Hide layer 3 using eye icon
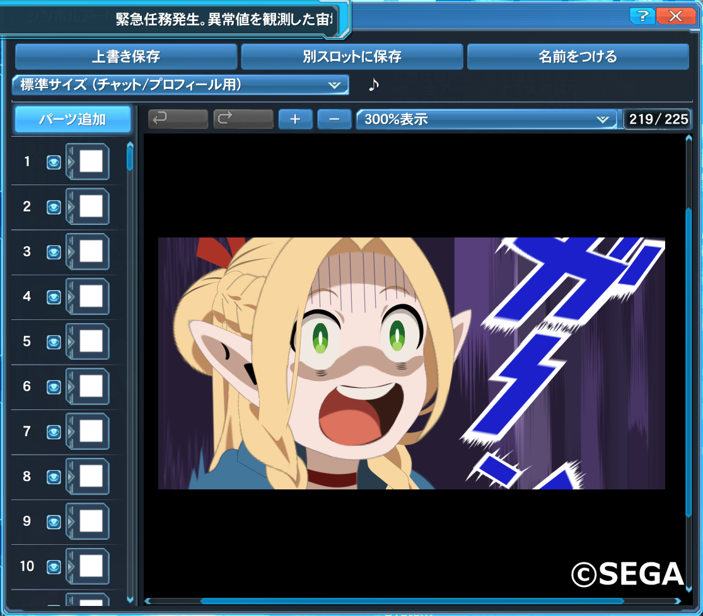The height and width of the screenshot is (616, 703). coord(54,252)
